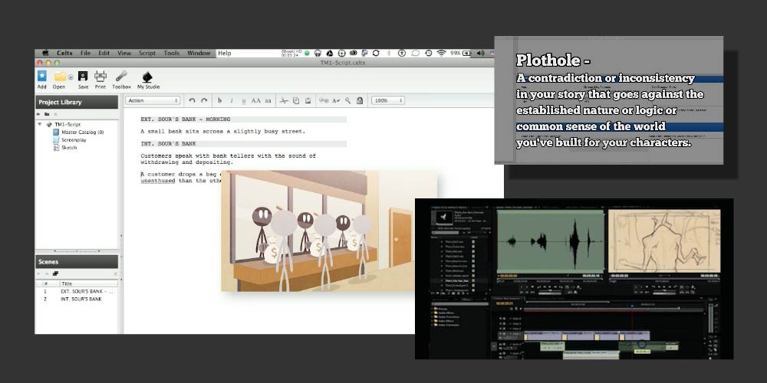Click the audio waveform in source monitor
Image resolution: width=767 pixels, height=383 pixels.
click(x=549, y=239)
